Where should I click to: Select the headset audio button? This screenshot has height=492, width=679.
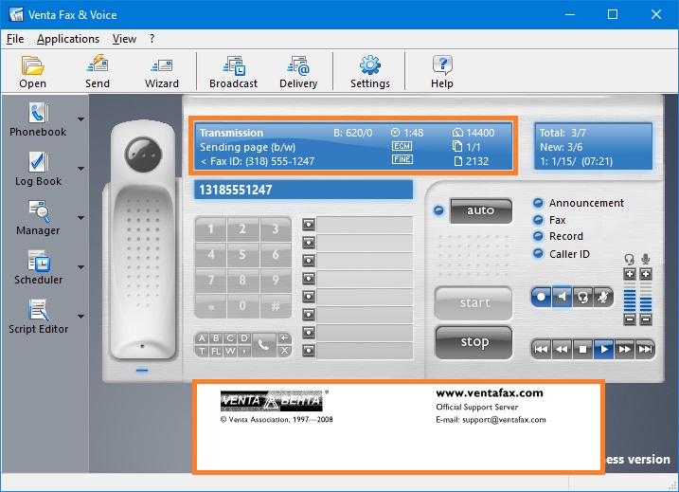(582, 297)
